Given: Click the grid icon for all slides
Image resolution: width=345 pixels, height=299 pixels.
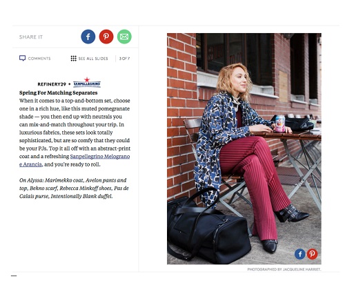Looking at the screenshot, I should click(73, 59).
